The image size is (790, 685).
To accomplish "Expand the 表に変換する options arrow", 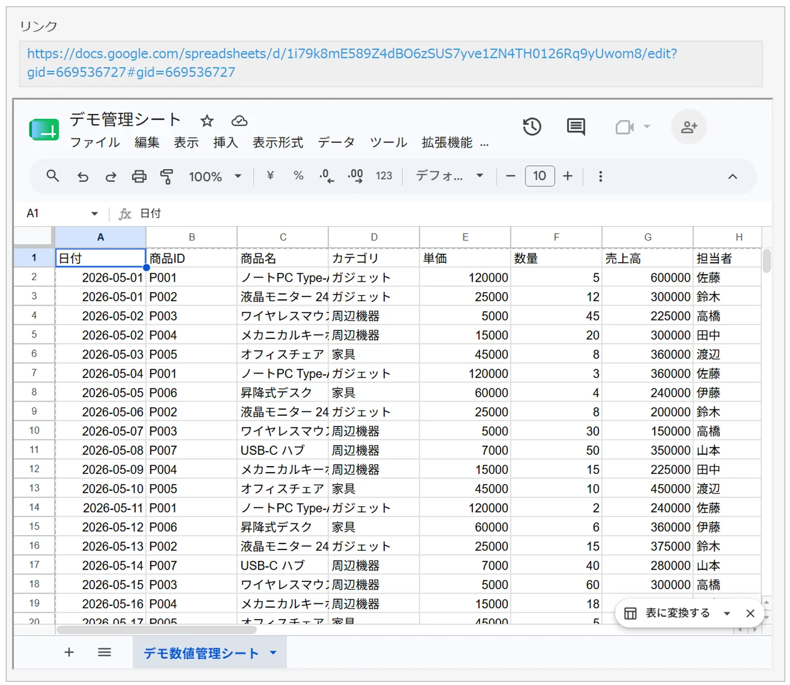I will [727, 613].
